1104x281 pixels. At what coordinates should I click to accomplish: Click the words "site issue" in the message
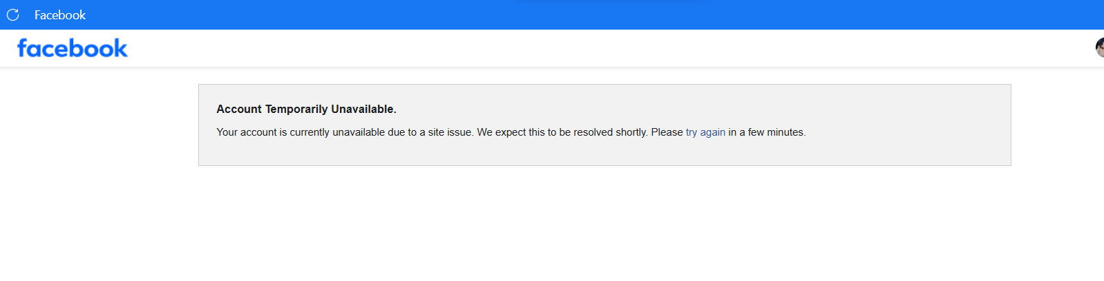tap(450, 132)
